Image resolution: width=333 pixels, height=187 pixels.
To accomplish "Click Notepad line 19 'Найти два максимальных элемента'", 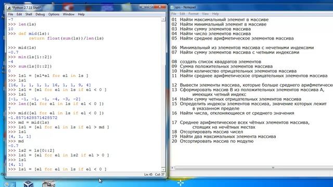I will (x=224, y=136).
